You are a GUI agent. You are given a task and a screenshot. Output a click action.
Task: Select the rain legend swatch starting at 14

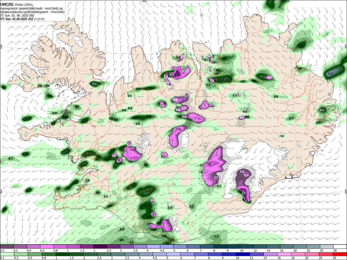tap(271, 254)
